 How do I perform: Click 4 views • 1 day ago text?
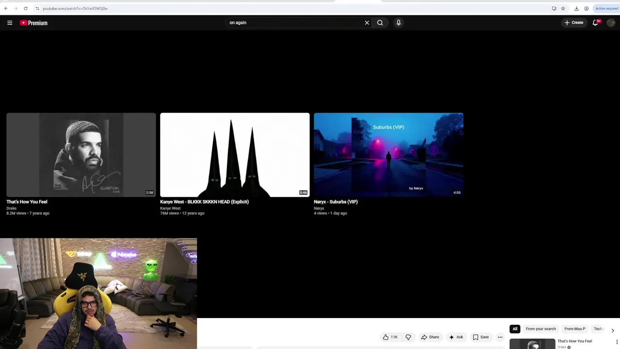330,213
